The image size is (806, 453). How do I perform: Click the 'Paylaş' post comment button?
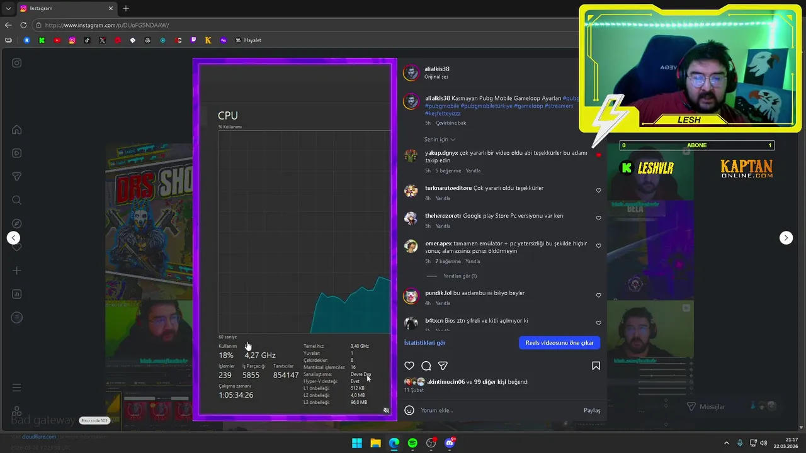coord(592,410)
